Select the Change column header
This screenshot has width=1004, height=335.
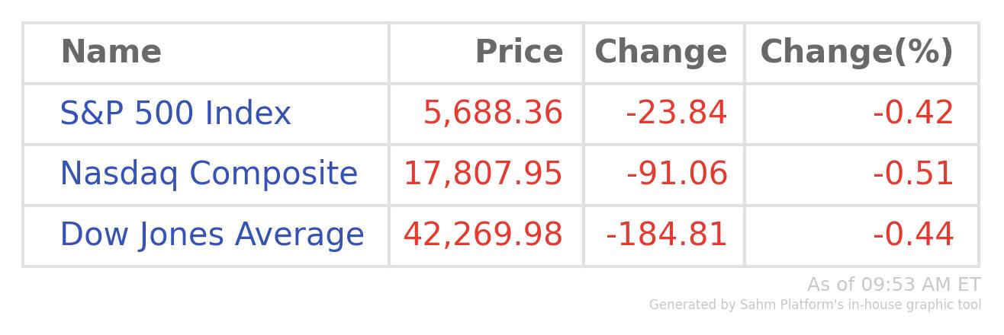pyautogui.click(x=661, y=53)
